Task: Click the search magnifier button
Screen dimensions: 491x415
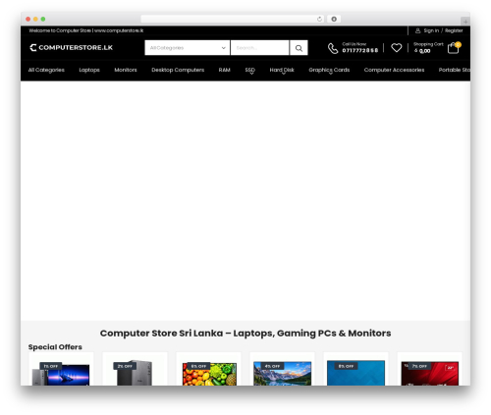Action: pyautogui.click(x=299, y=48)
